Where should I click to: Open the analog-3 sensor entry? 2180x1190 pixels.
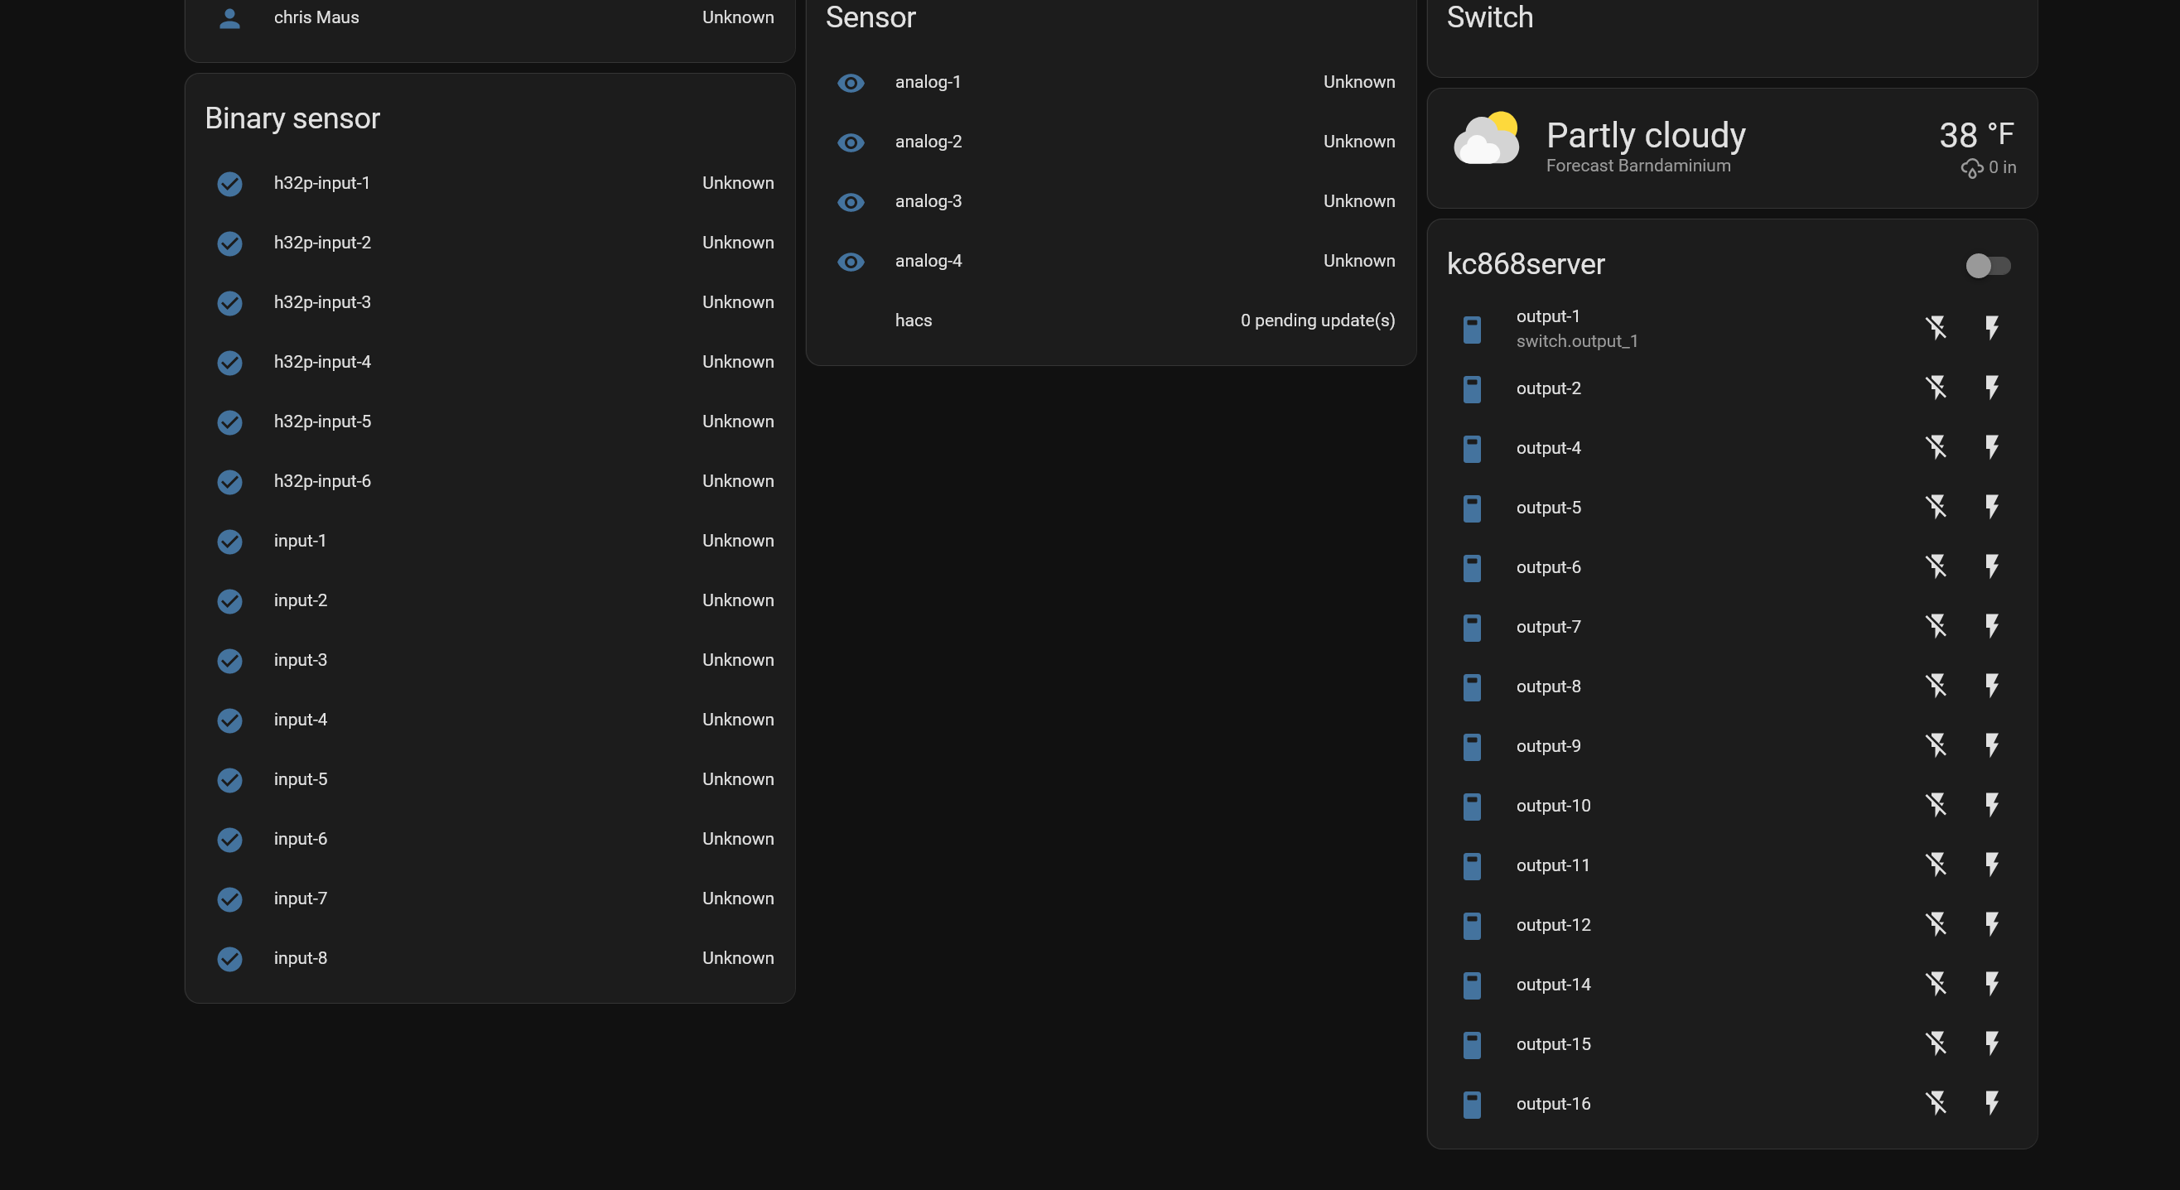click(x=928, y=201)
